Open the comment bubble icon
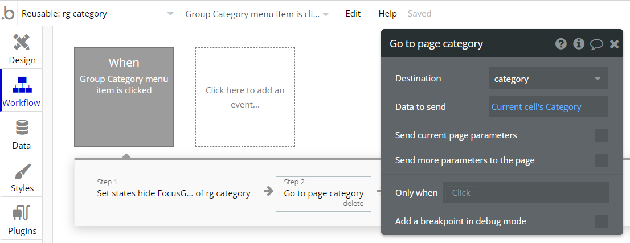This screenshot has width=630, height=243. 596,44
